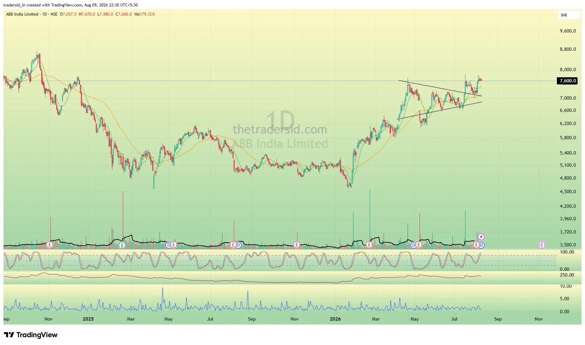
Task: Click the dividend D marker before May 2025
Action: click(x=169, y=245)
